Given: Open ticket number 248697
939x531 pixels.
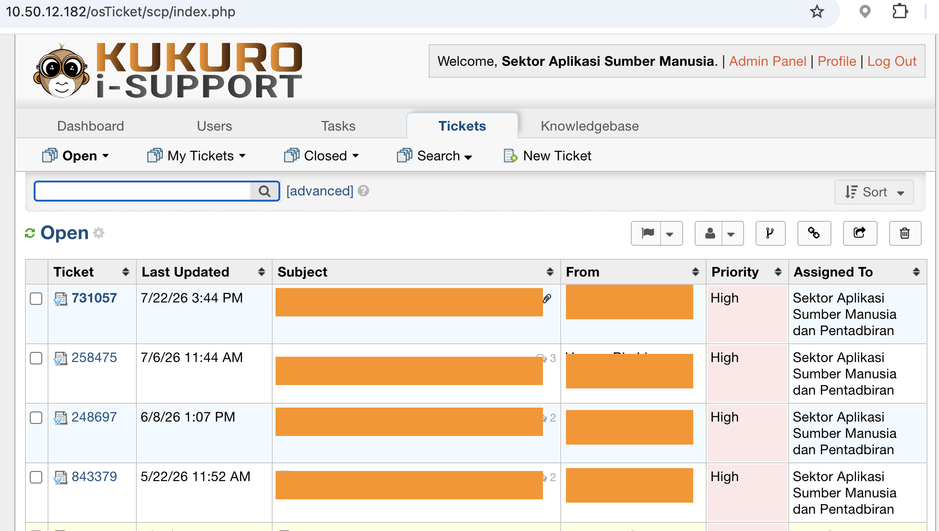Looking at the screenshot, I should click(94, 417).
